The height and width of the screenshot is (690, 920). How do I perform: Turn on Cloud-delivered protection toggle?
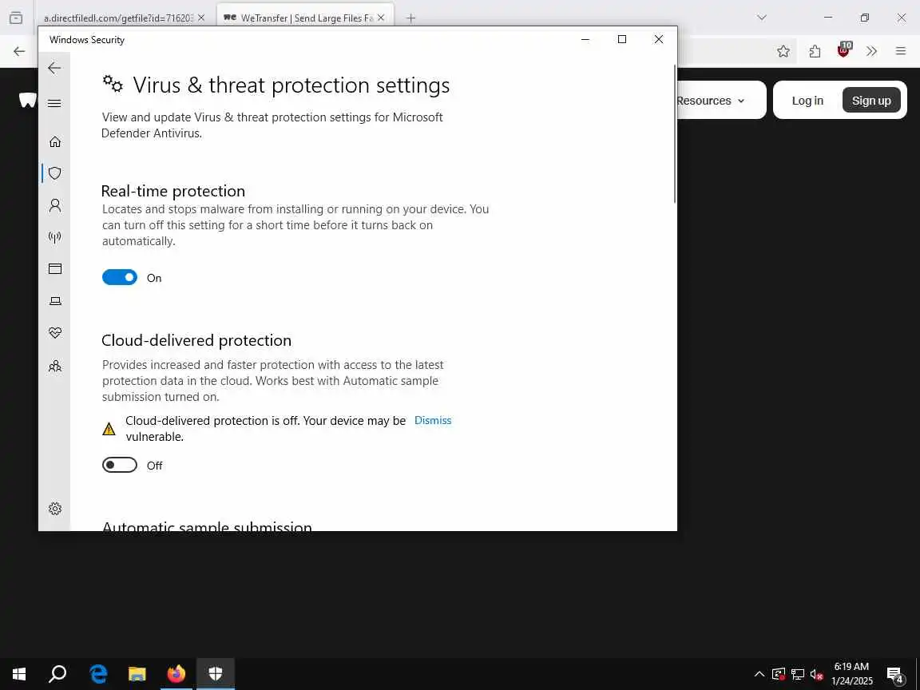tap(120, 465)
